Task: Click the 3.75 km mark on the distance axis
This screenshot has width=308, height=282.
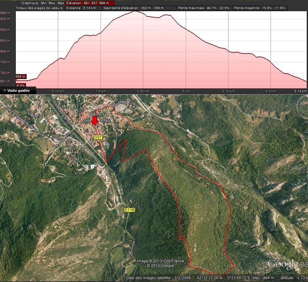Action: [228, 91]
